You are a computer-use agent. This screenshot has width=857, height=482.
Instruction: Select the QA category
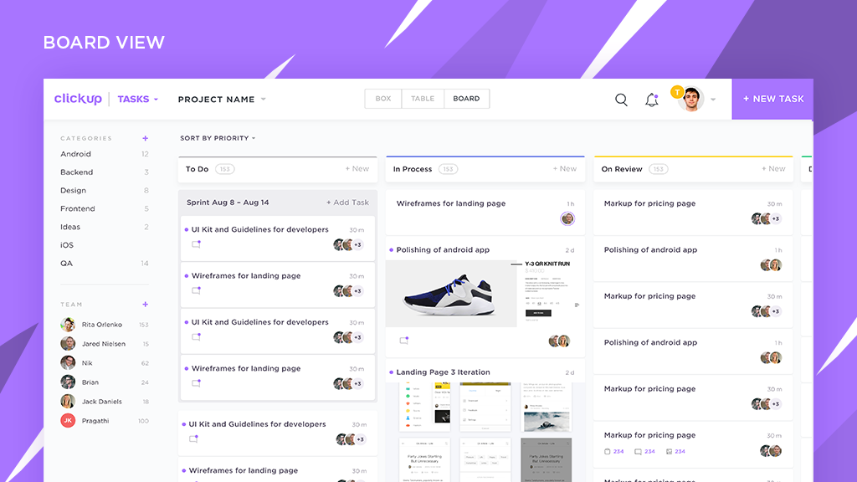pos(66,264)
